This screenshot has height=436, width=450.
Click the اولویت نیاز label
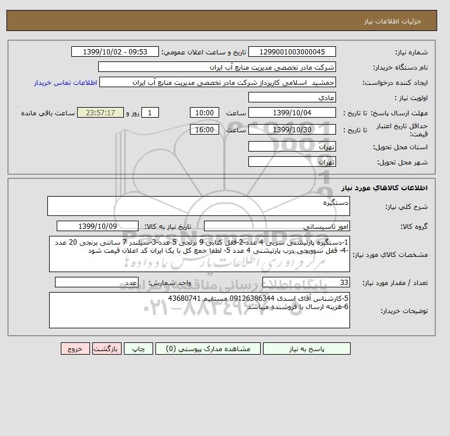(x=411, y=98)
